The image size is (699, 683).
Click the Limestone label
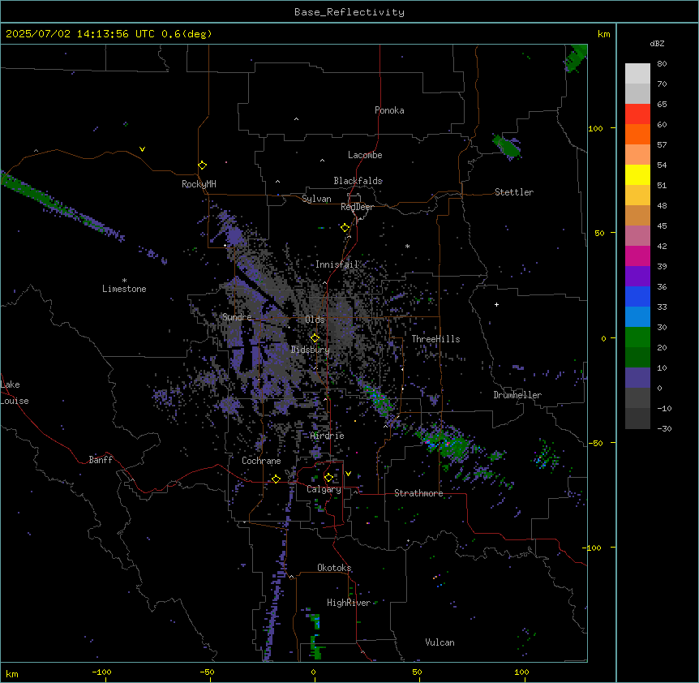pos(124,289)
